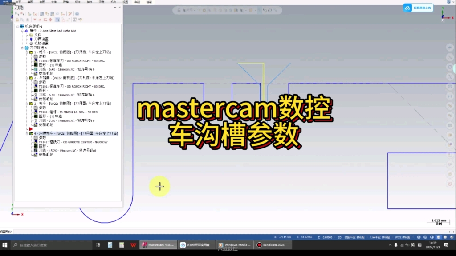The width and height of the screenshot is (456, 256).
Task: Collapse the 属性 Slant Bed Lathe node
Action: coord(22,31)
